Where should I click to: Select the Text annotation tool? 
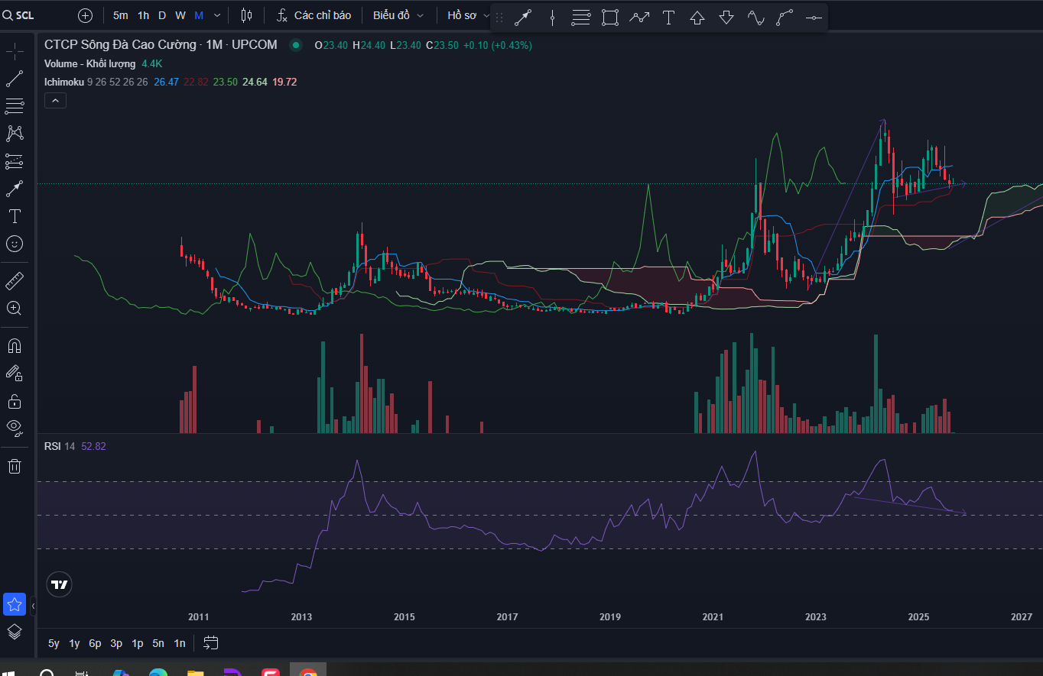[x=15, y=216]
